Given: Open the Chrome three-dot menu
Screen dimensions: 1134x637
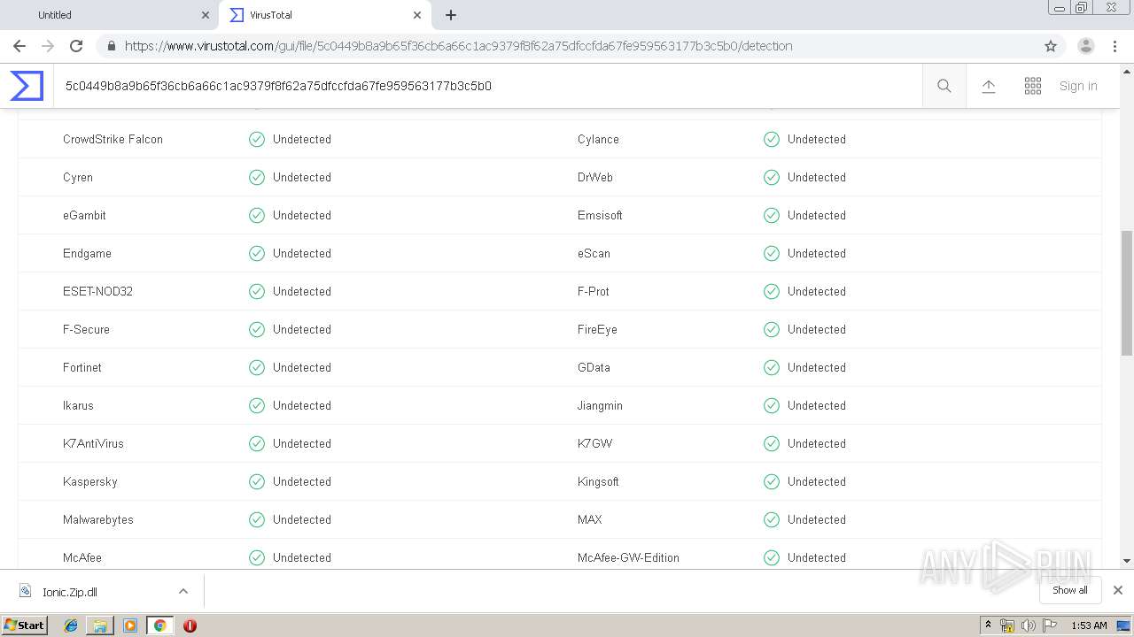Looking at the screenshot, I should pos(1115,46).
